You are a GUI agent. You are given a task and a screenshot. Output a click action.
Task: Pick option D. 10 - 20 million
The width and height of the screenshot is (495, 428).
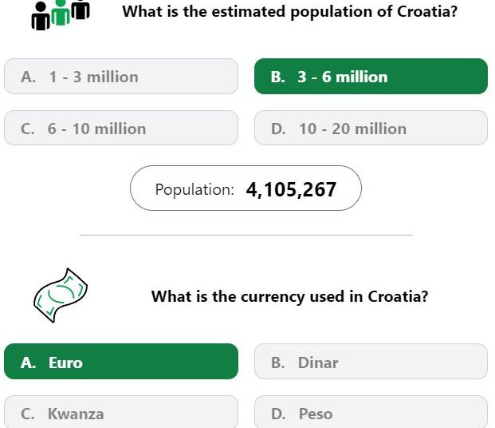point(371,128)
